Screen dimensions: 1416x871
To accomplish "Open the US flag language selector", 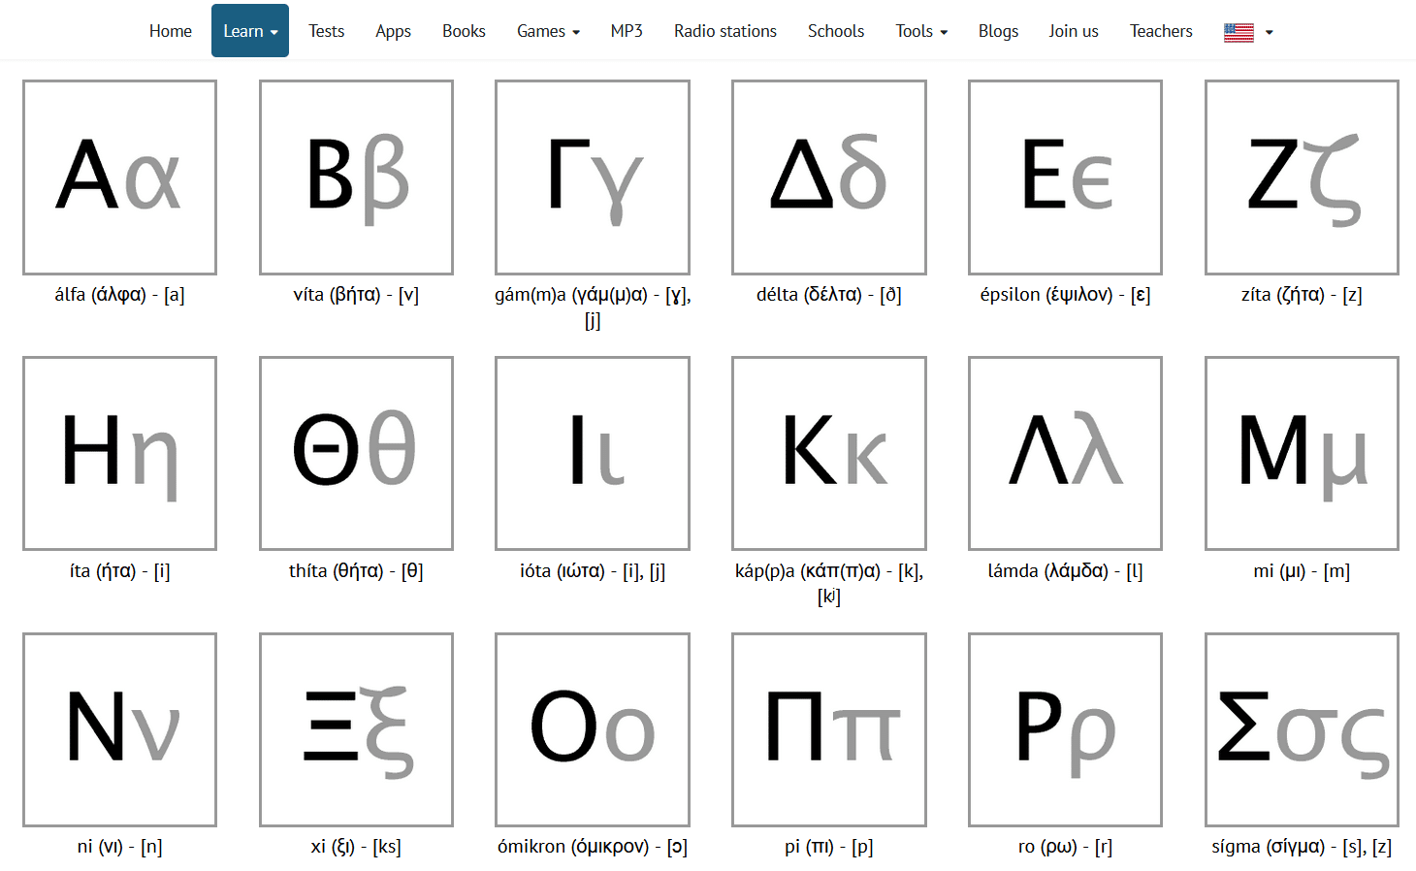I will tap(1247, 32).
